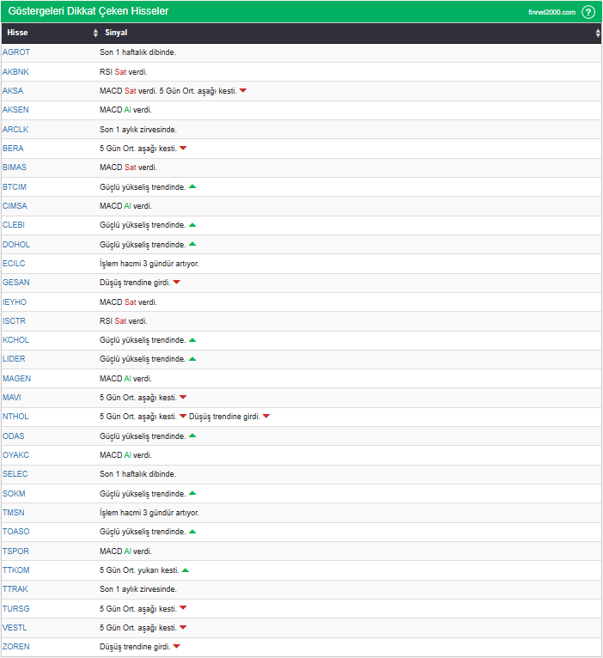Open the AKBNK stock page

coord(15,72)
